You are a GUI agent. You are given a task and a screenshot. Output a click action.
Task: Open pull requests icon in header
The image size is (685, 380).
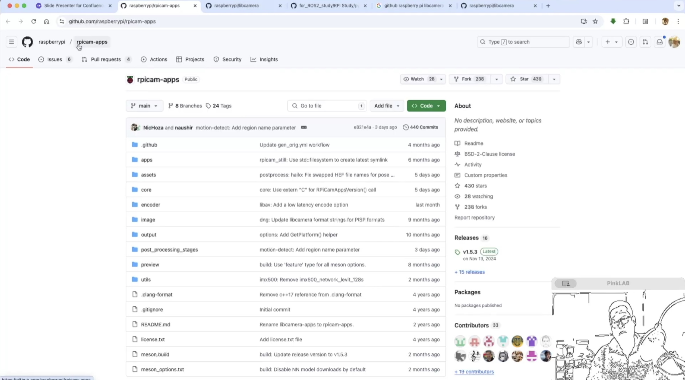(645, 42)
